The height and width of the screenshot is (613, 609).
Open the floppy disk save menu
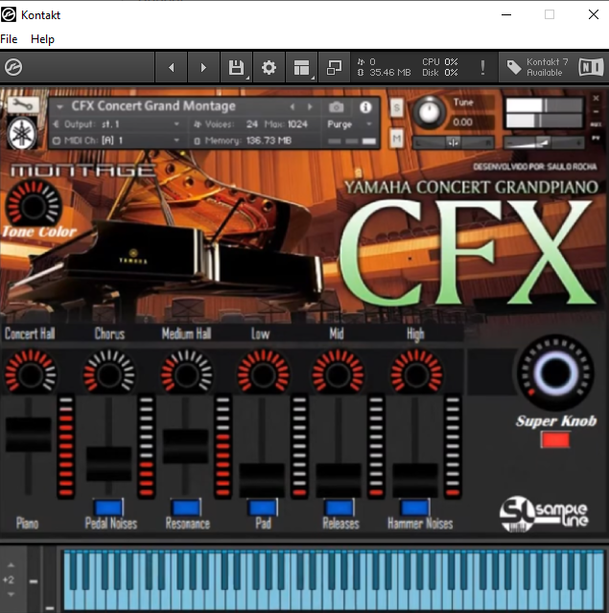pos(236,68)
